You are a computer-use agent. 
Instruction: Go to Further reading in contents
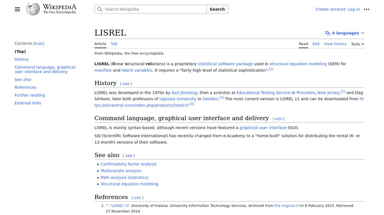pos(30,95)
